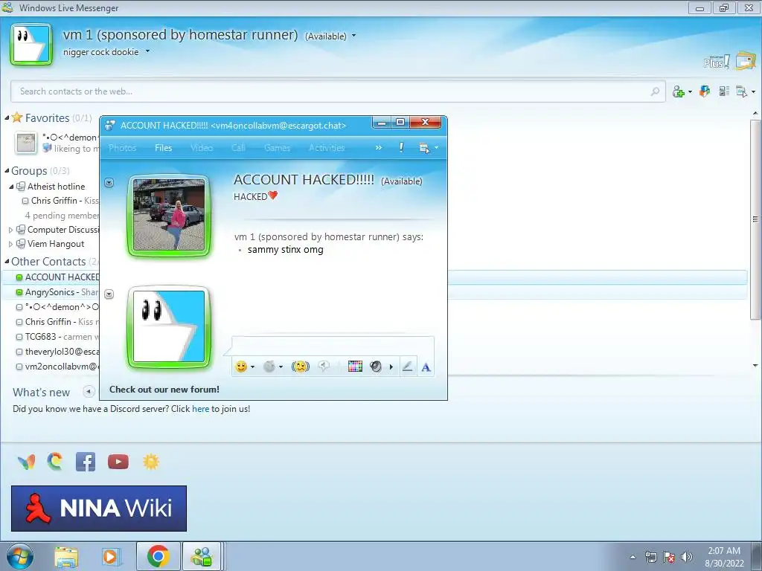Open the handwriting pen tool

pyautogui.click(x=408, y=367)
